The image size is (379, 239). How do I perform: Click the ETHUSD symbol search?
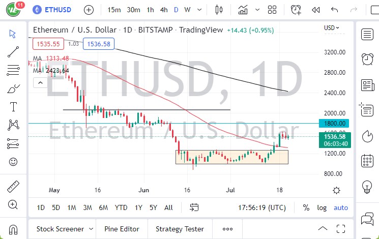52,10
